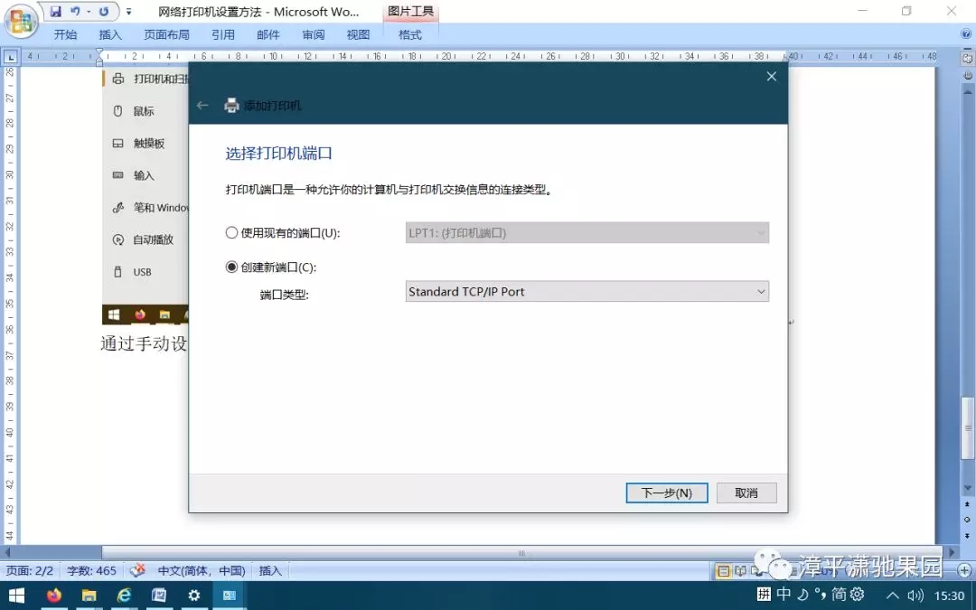The width and height of the screenshot is (976, 610).
Task: Click zoom in (+) on the status bar
Action: pos(966,570)
